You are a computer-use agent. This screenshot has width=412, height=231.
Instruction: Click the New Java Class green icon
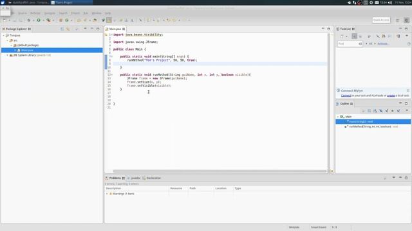67,20
